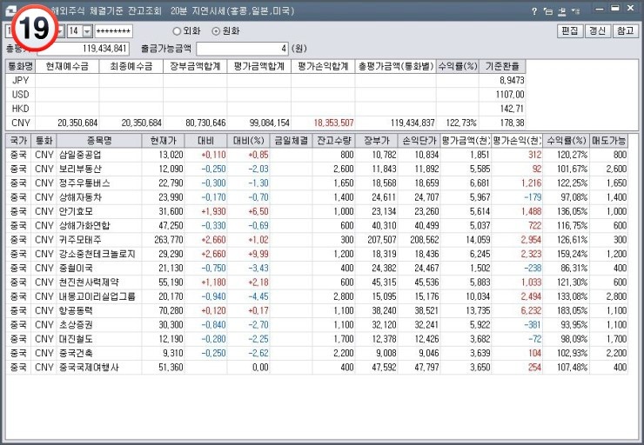Click the 출금가능금액 field showing 4
Image resolution: width=644 pixels, height=445 pixels.
242,49
